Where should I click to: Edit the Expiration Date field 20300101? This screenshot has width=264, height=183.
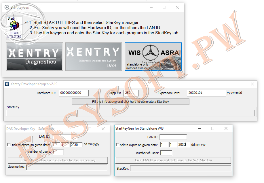tap(206, 93)
